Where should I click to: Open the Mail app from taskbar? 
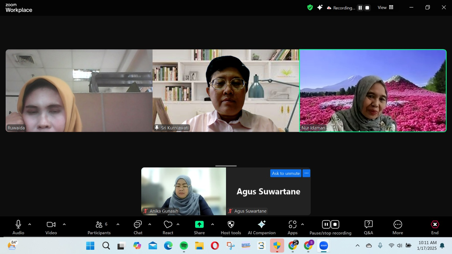click(x=153, y=246)
